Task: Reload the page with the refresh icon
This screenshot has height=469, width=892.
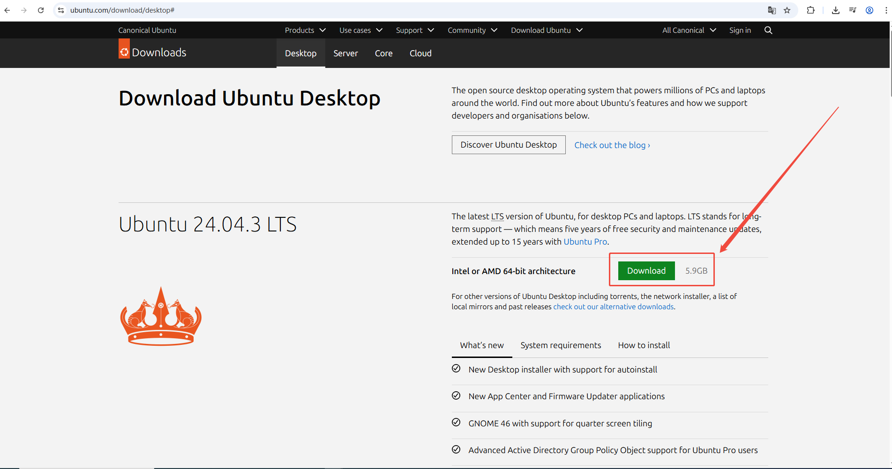Action: point(41,10)
